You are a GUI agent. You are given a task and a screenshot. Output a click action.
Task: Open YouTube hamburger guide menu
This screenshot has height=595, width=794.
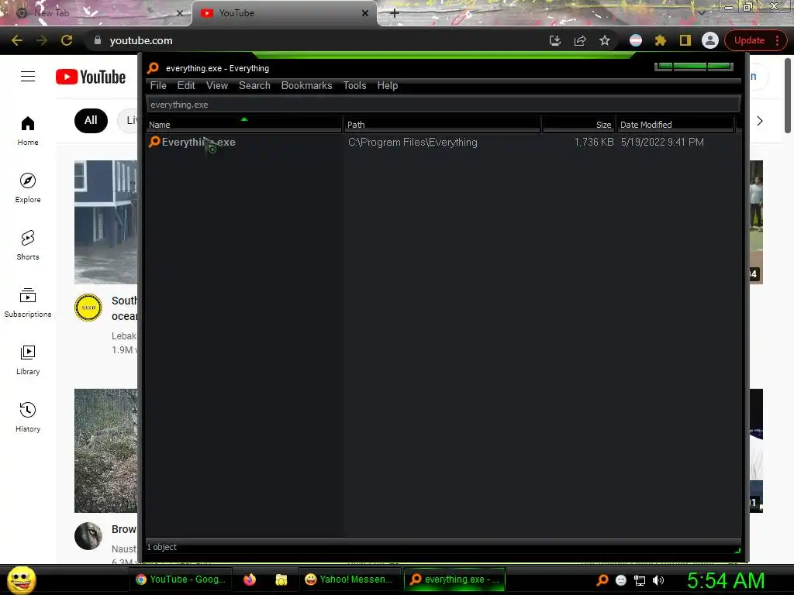(x=28, y=77)
